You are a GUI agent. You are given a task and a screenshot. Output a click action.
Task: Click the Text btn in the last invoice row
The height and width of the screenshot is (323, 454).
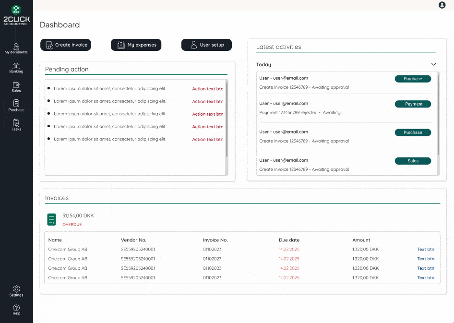click(x=425, y=277)
